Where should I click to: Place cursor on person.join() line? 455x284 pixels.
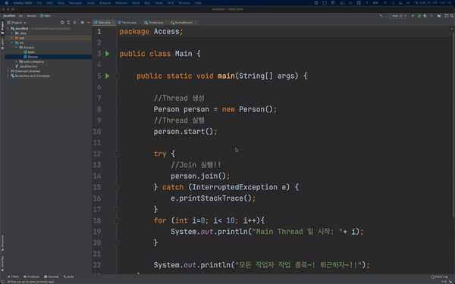200,176
